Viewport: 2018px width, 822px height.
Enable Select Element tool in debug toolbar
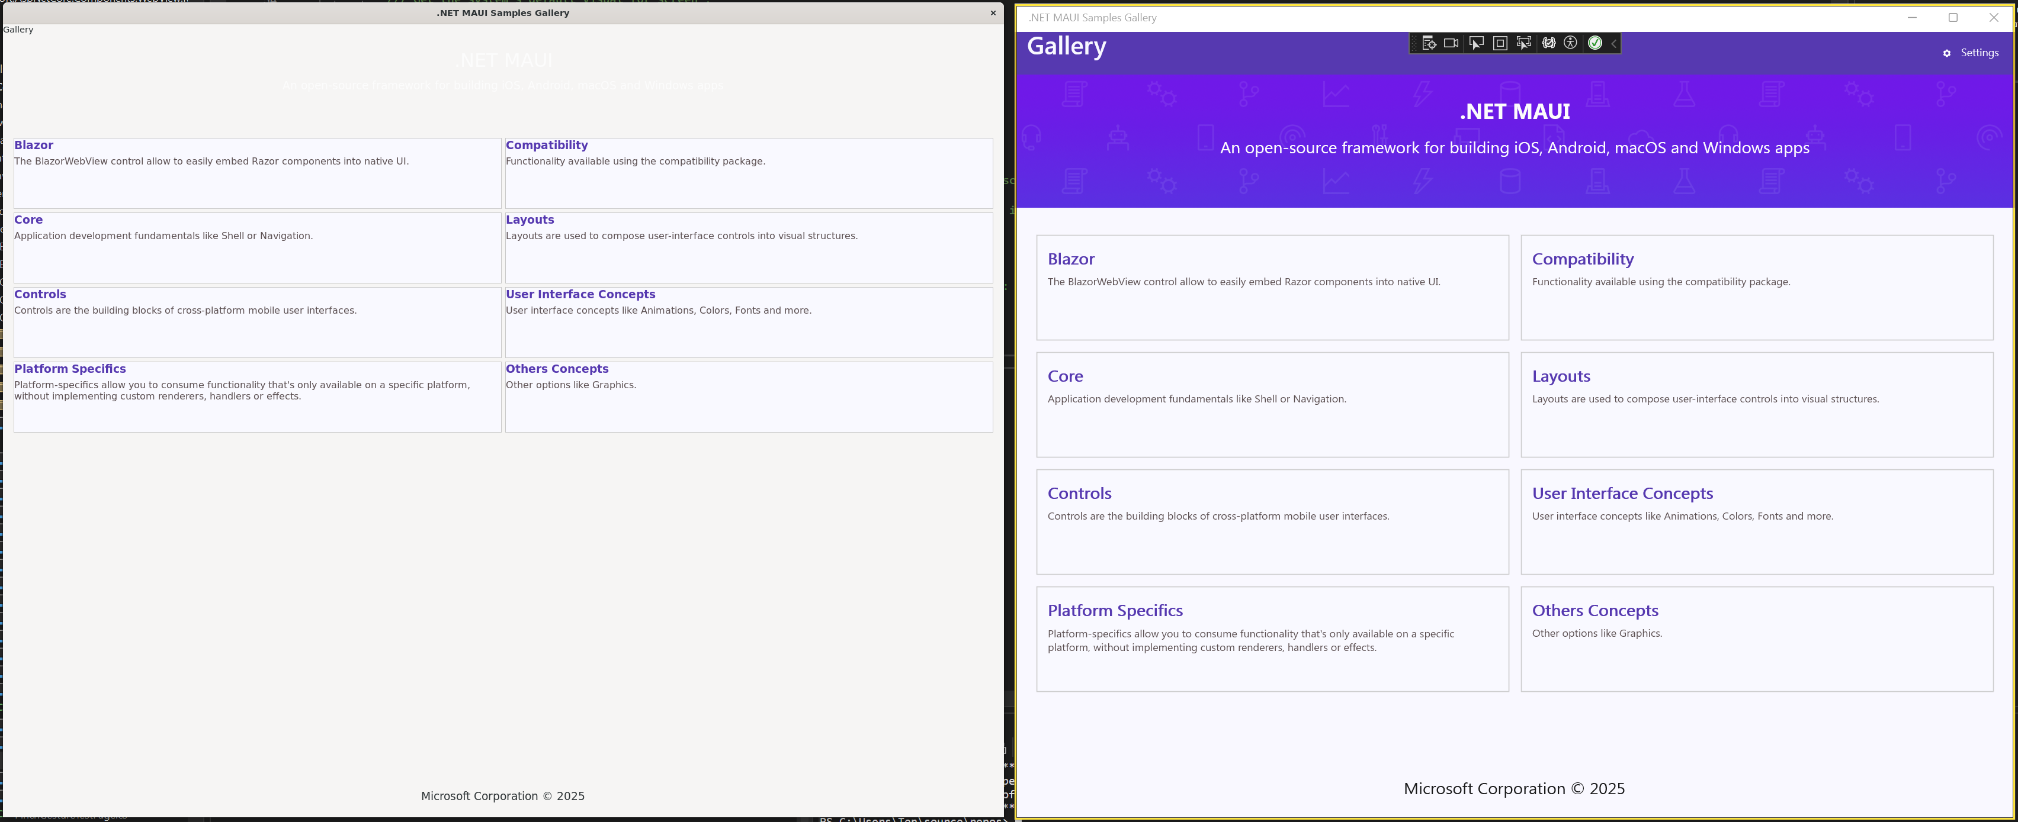[x=1476, y=43]
